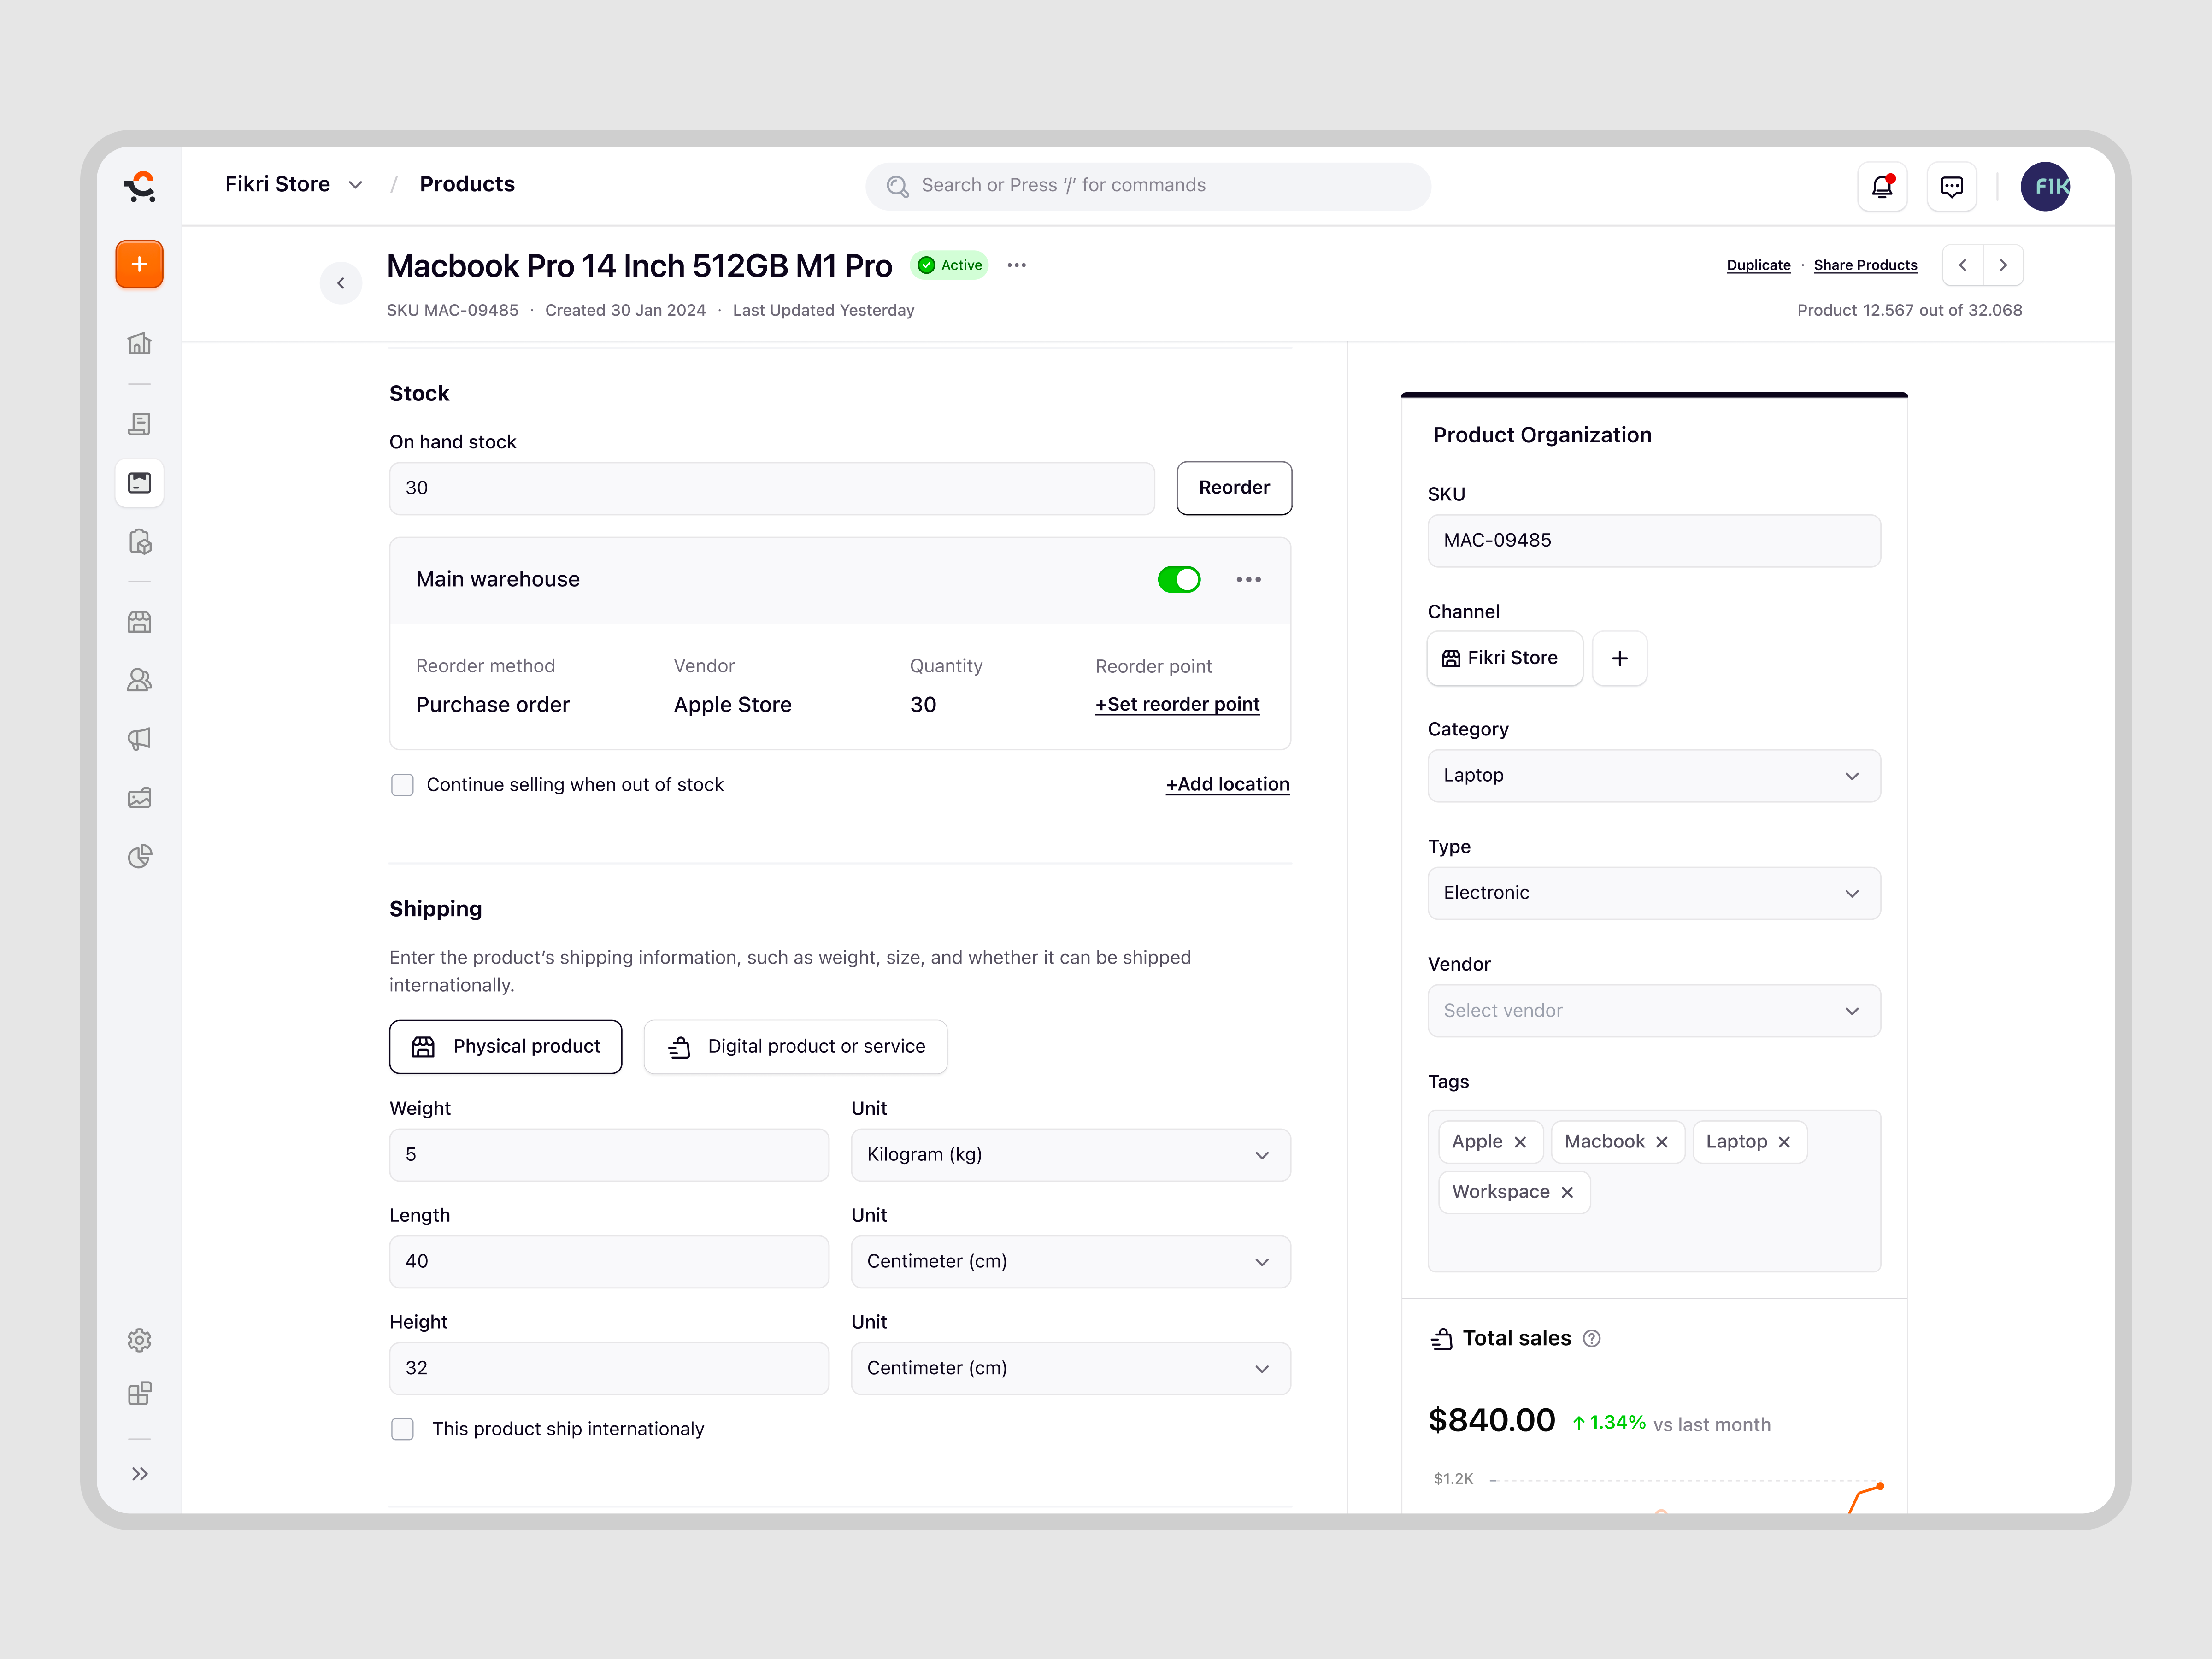Open the home dashboard from the sidebar
Screen dimensions: 2212x1659
139,343
